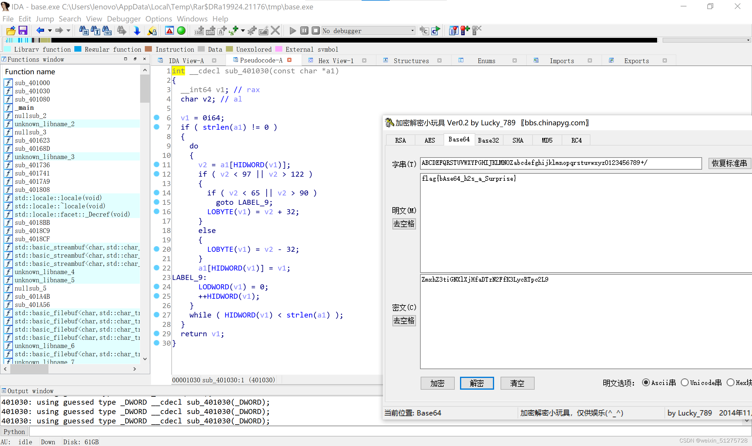
Task: Click the add breakpoint traffic light icon
Action: 465,31
